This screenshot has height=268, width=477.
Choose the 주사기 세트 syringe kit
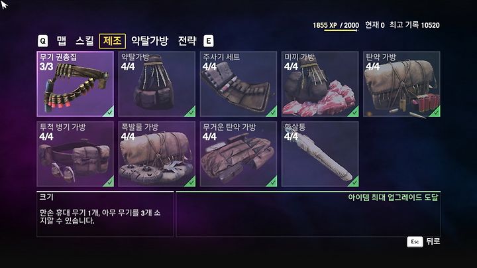coord(238,84)
